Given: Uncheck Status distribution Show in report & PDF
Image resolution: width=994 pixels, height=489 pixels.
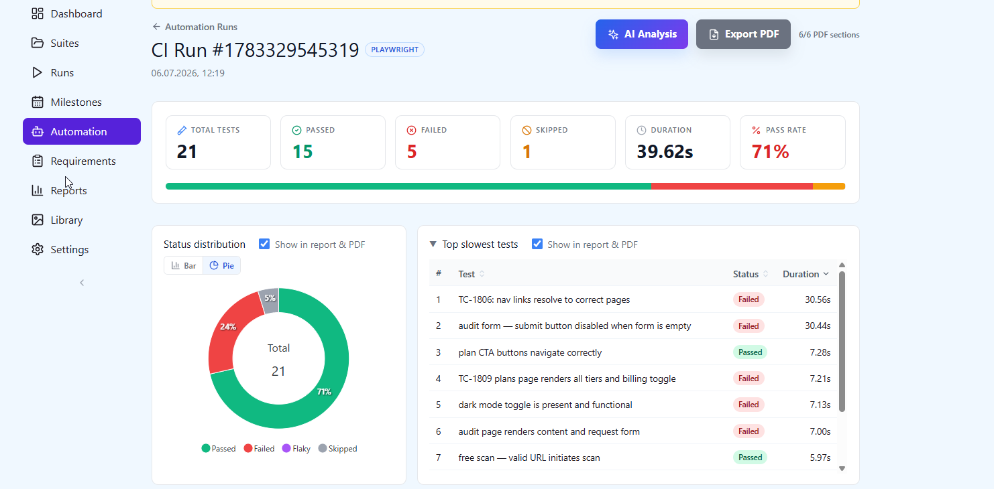Looking at the screenshot, I should pyautogui.click(x=264, y=244).
